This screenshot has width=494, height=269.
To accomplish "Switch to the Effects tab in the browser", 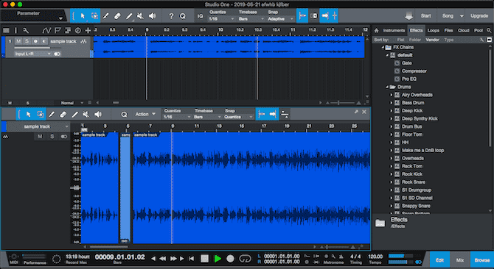I will pos(416,30).
